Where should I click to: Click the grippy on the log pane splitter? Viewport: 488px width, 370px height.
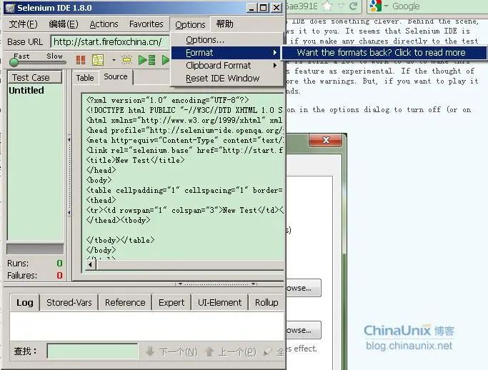216,284
